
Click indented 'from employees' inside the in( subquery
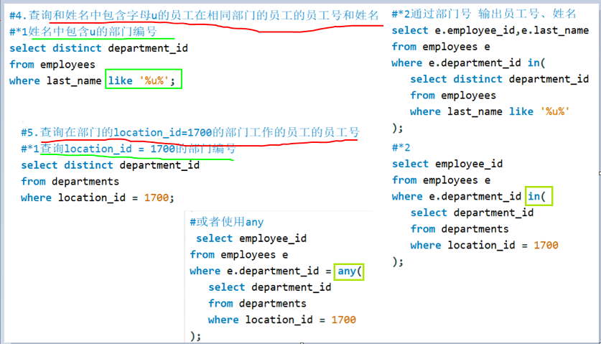[x=453, y=95]
